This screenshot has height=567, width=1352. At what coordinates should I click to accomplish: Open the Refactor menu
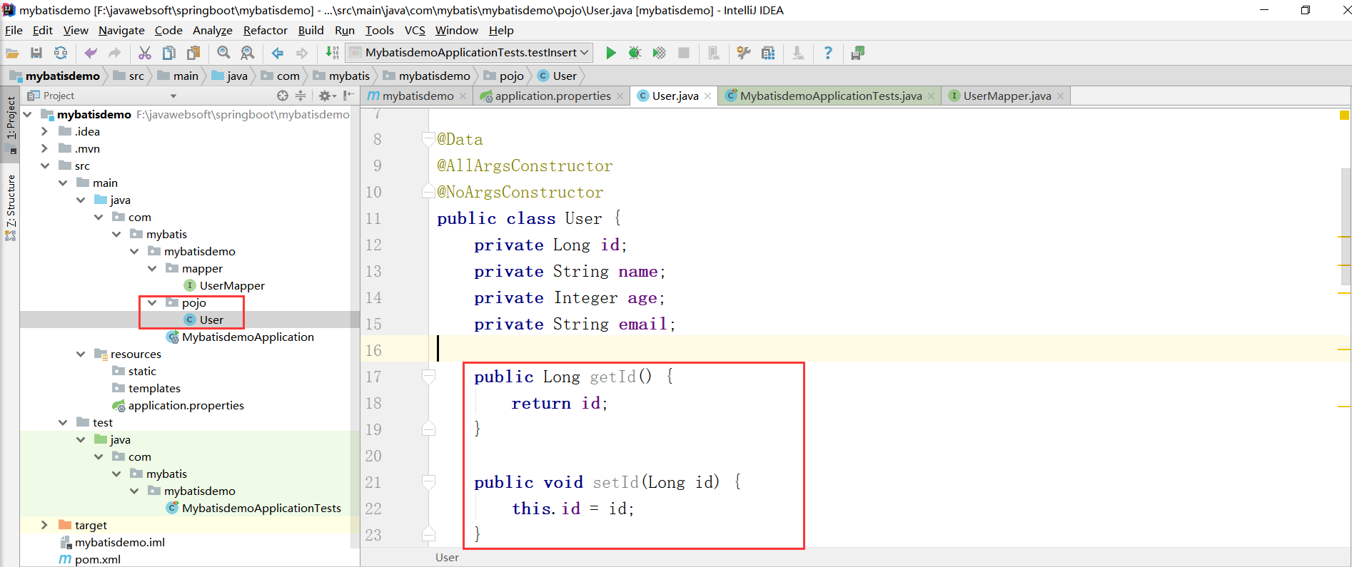[x=265, y=30]
